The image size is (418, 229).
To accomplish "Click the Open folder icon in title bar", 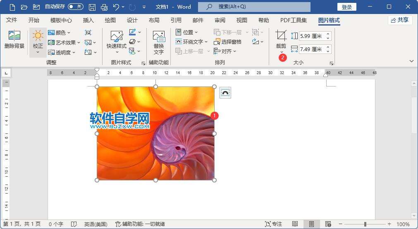I will coord(24,7).
